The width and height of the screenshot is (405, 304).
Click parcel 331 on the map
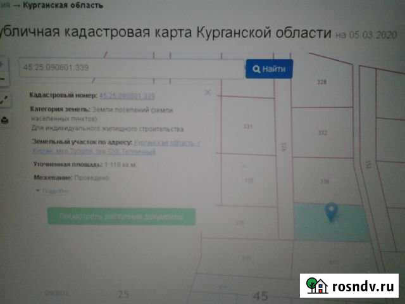click(x=248, y=126)
